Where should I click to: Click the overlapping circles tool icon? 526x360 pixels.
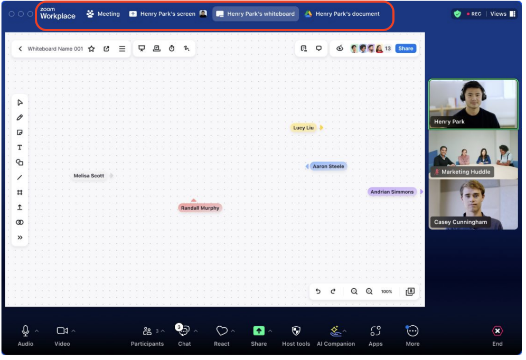pyautogui.click(x=20, y=223)
